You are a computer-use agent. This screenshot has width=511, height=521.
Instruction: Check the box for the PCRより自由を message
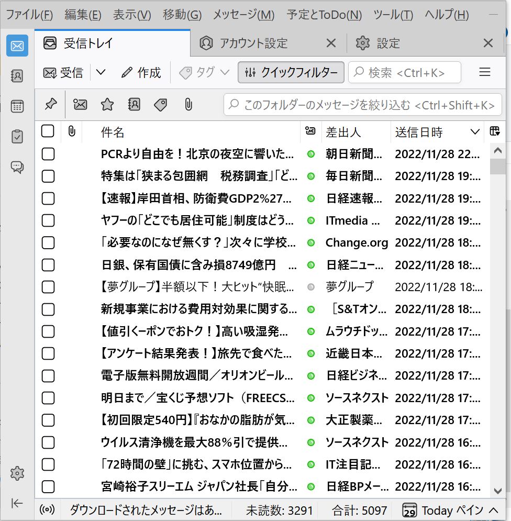[48, 154]
